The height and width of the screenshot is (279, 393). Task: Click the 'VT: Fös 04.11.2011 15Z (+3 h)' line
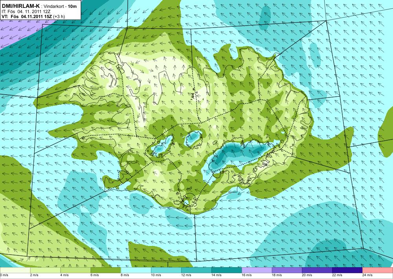coord(33,17)
